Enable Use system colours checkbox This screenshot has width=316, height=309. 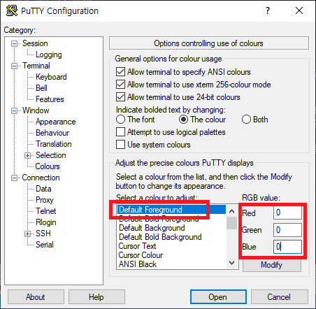(120, 145)
